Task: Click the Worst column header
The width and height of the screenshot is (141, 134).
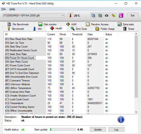Action: pos(64,34)
